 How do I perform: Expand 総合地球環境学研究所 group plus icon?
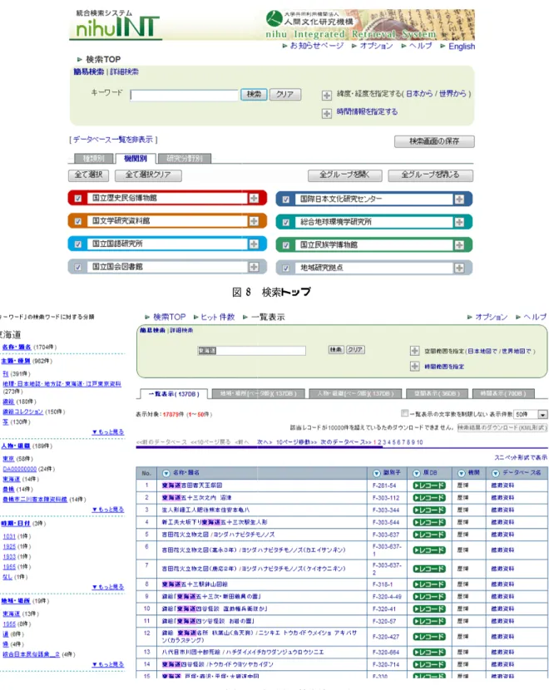click(459, 222)
